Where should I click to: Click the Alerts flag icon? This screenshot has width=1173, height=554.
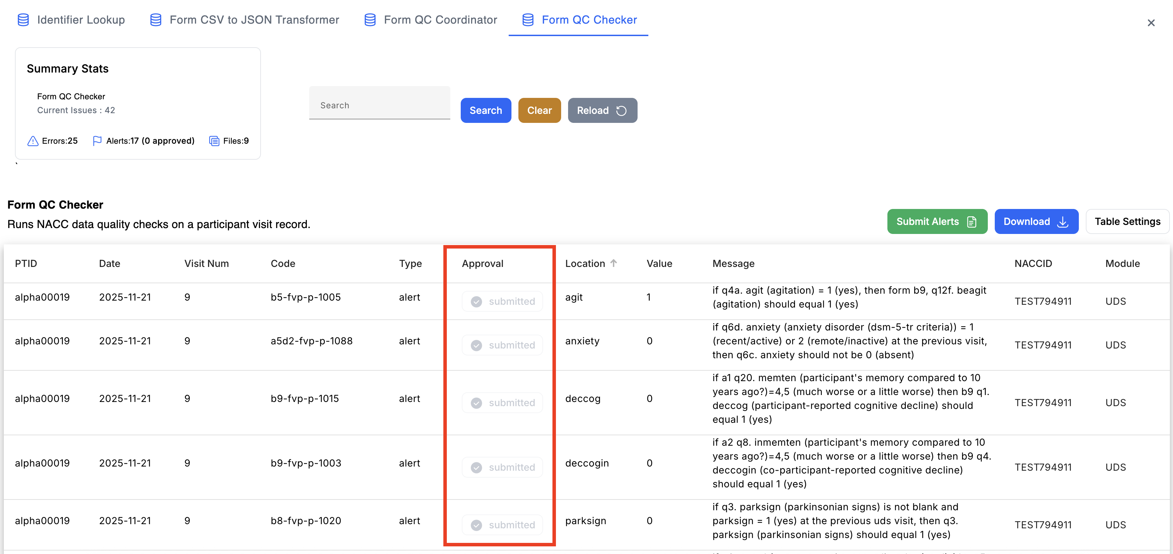97,141
